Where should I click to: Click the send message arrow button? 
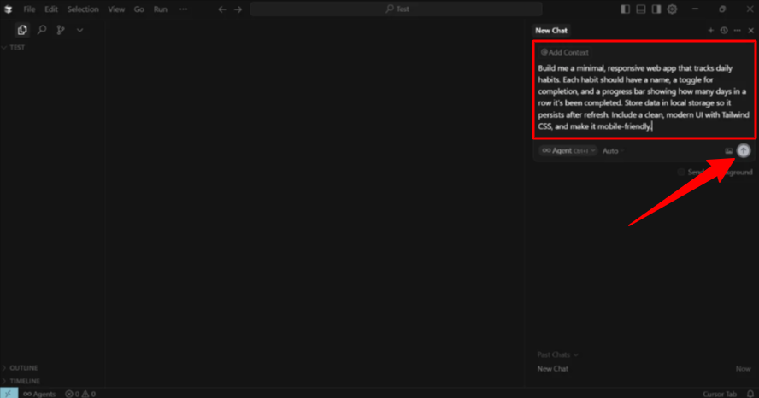pyautogui.click(x=743, y=150)
